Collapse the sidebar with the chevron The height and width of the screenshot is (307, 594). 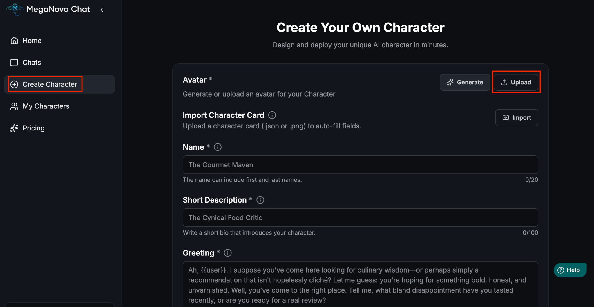click(x=102, y=10)
